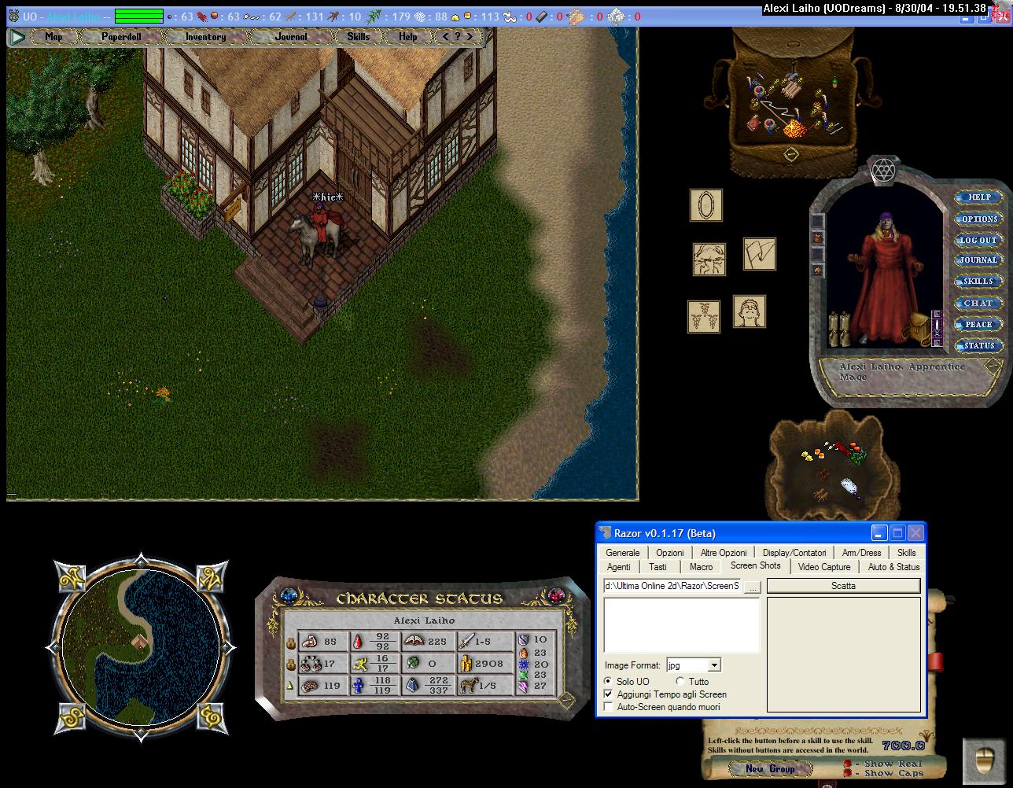Click the screenshot folder path field

pos(672,586)
